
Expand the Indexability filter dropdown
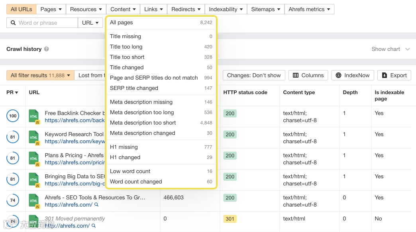pos(225,9)
